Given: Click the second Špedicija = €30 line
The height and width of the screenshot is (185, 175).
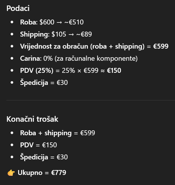Looking at the screenshot, I should [x=44, y=157].
